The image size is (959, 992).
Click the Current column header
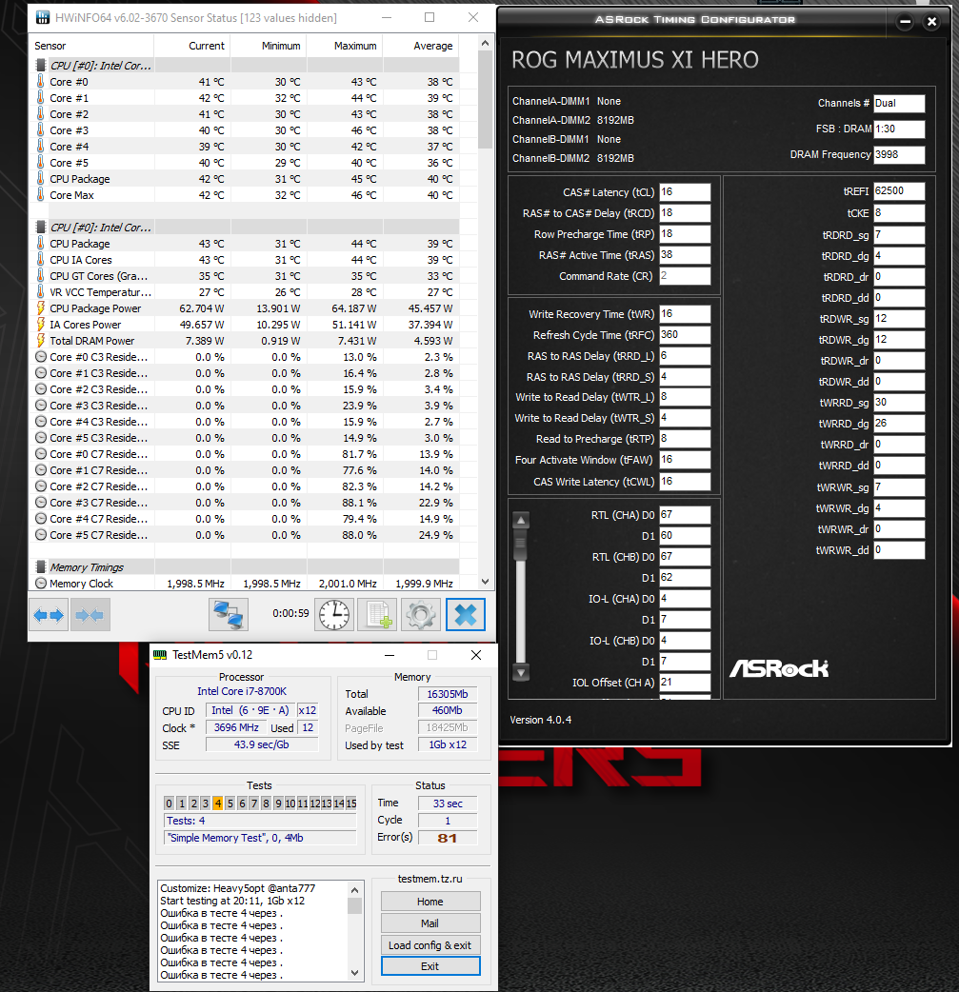point(191,46)
